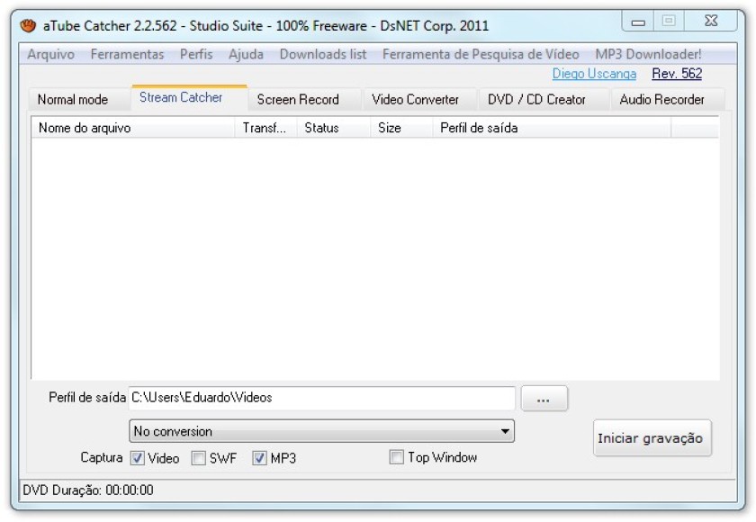Close the aTube Catcher window
The image size is (756, 522).
coord(711,22)
